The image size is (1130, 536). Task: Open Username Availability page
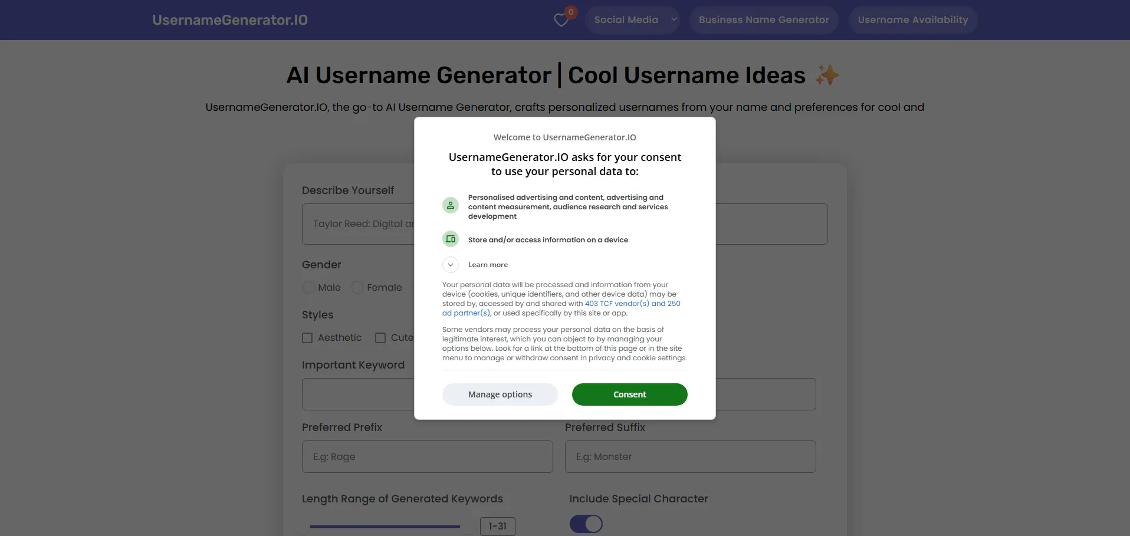click(x=912, y=20)
